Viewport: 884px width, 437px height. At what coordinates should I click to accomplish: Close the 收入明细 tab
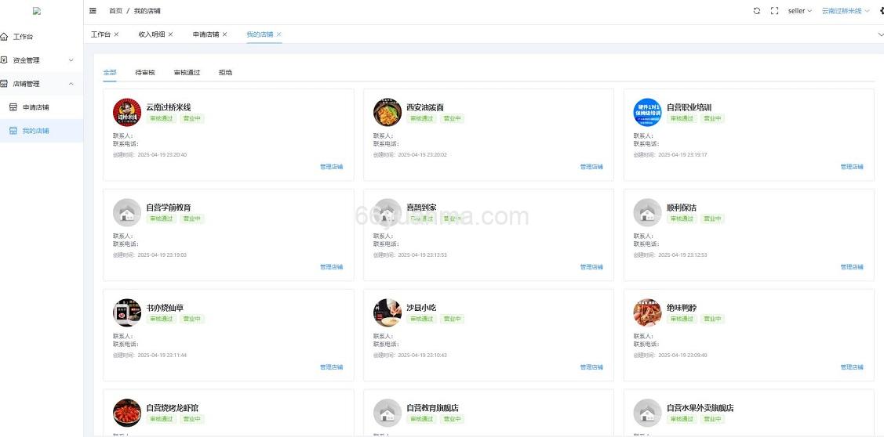click(x=170, y=34)
